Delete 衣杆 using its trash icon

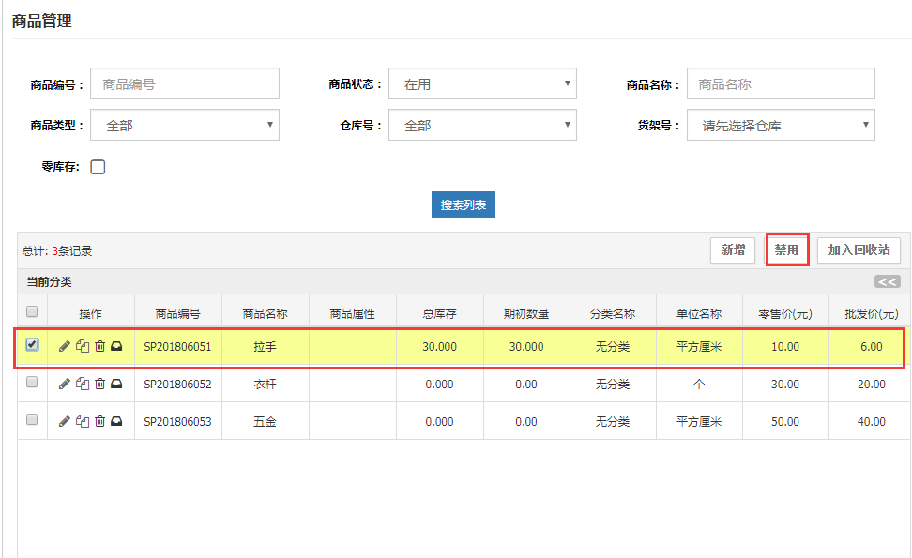tap(99, 384)
